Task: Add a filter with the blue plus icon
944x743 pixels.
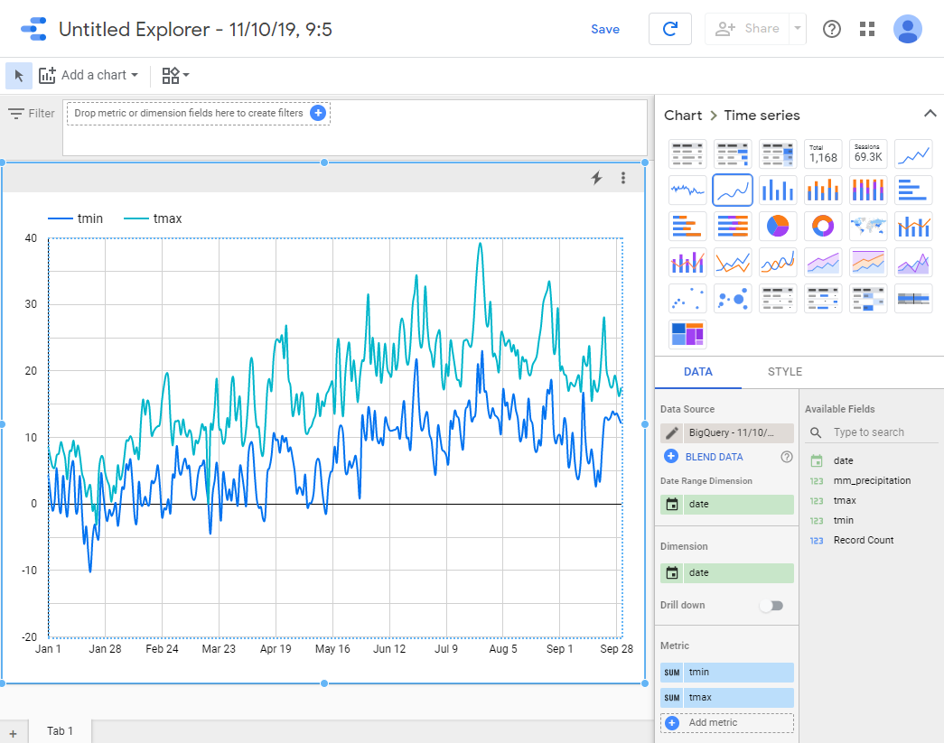Action: click(x=318, y=113)
